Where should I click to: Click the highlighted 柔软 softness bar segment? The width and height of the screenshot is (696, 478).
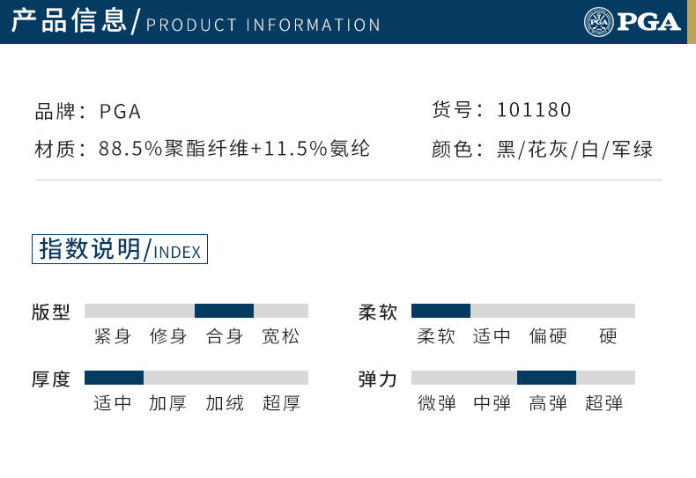point(441,311)
